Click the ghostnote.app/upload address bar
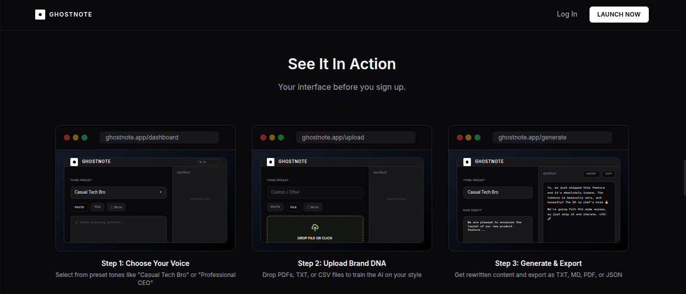Screen dimensions: 686x294 [355, 137]
